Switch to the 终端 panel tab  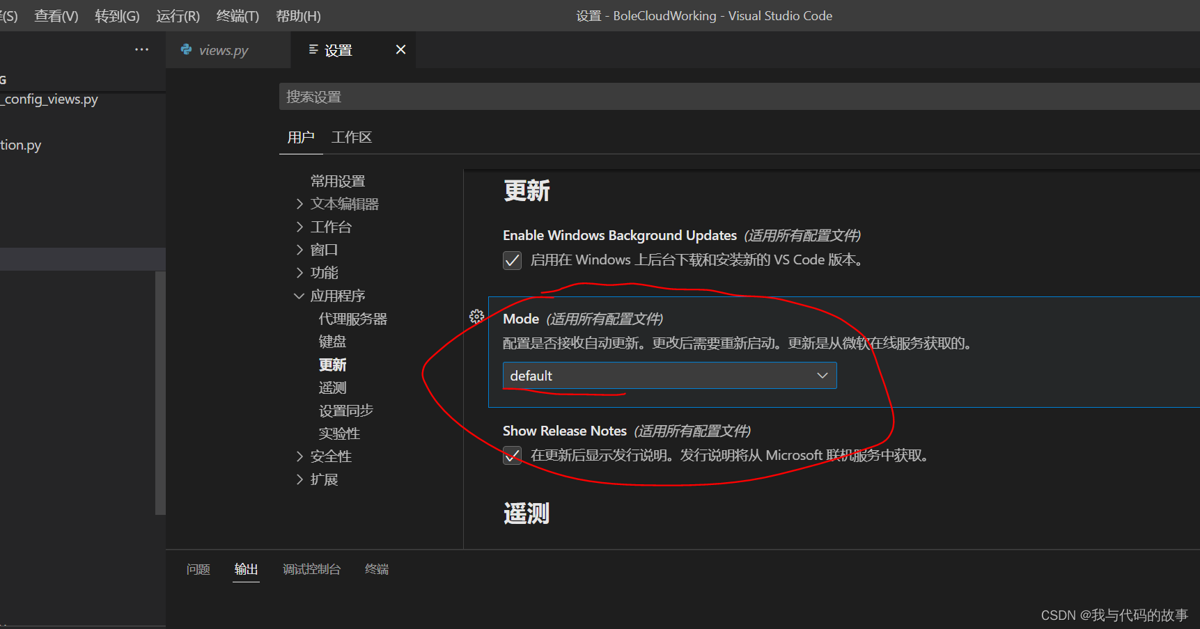377,569
